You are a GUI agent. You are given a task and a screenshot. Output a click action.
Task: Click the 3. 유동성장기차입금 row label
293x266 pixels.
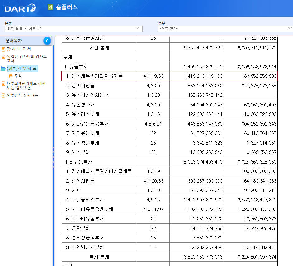click(x=87, y=95)
